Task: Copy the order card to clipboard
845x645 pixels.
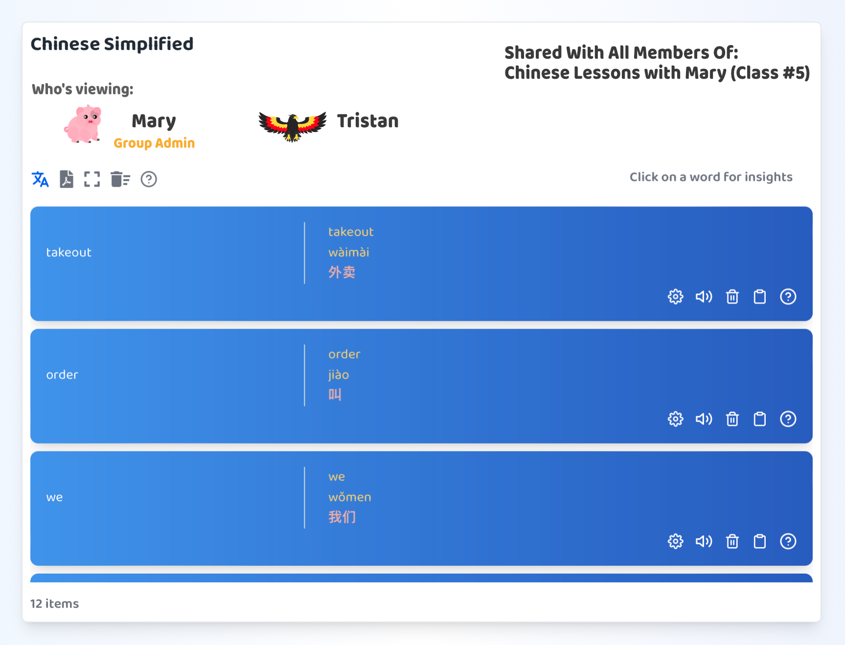Action: (x=760, y=419)
